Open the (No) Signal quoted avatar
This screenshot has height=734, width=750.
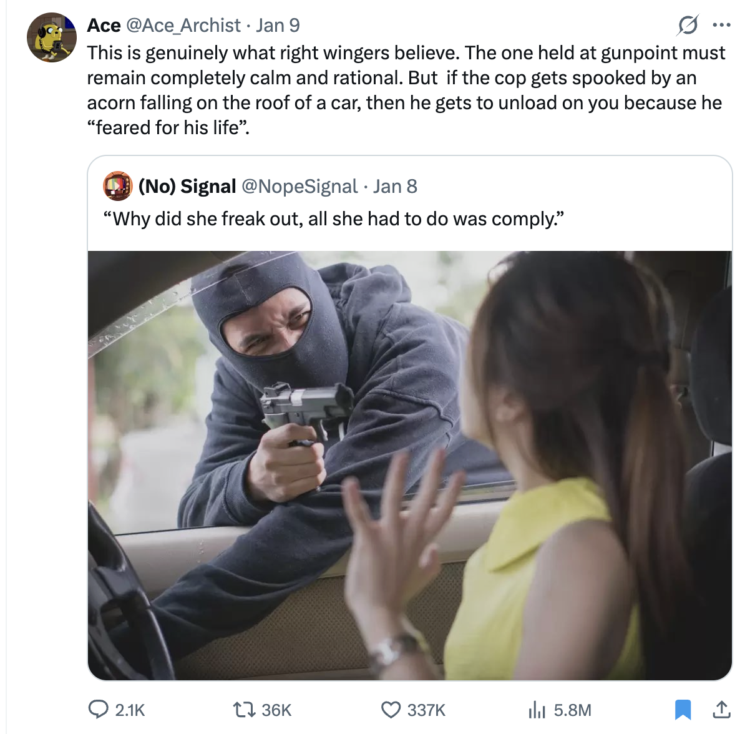tap(118, 186)
